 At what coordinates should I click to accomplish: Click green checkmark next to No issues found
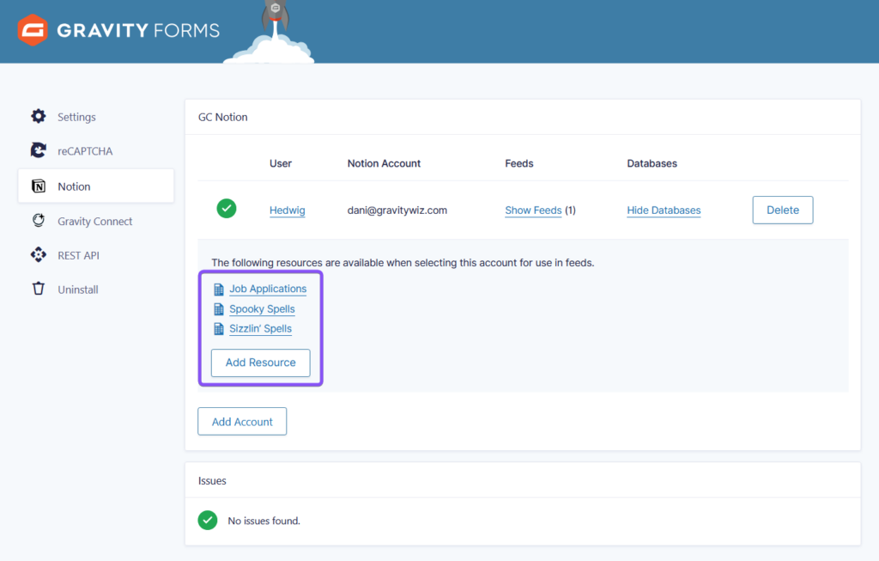pyautogui.click(x=208, y=520)
